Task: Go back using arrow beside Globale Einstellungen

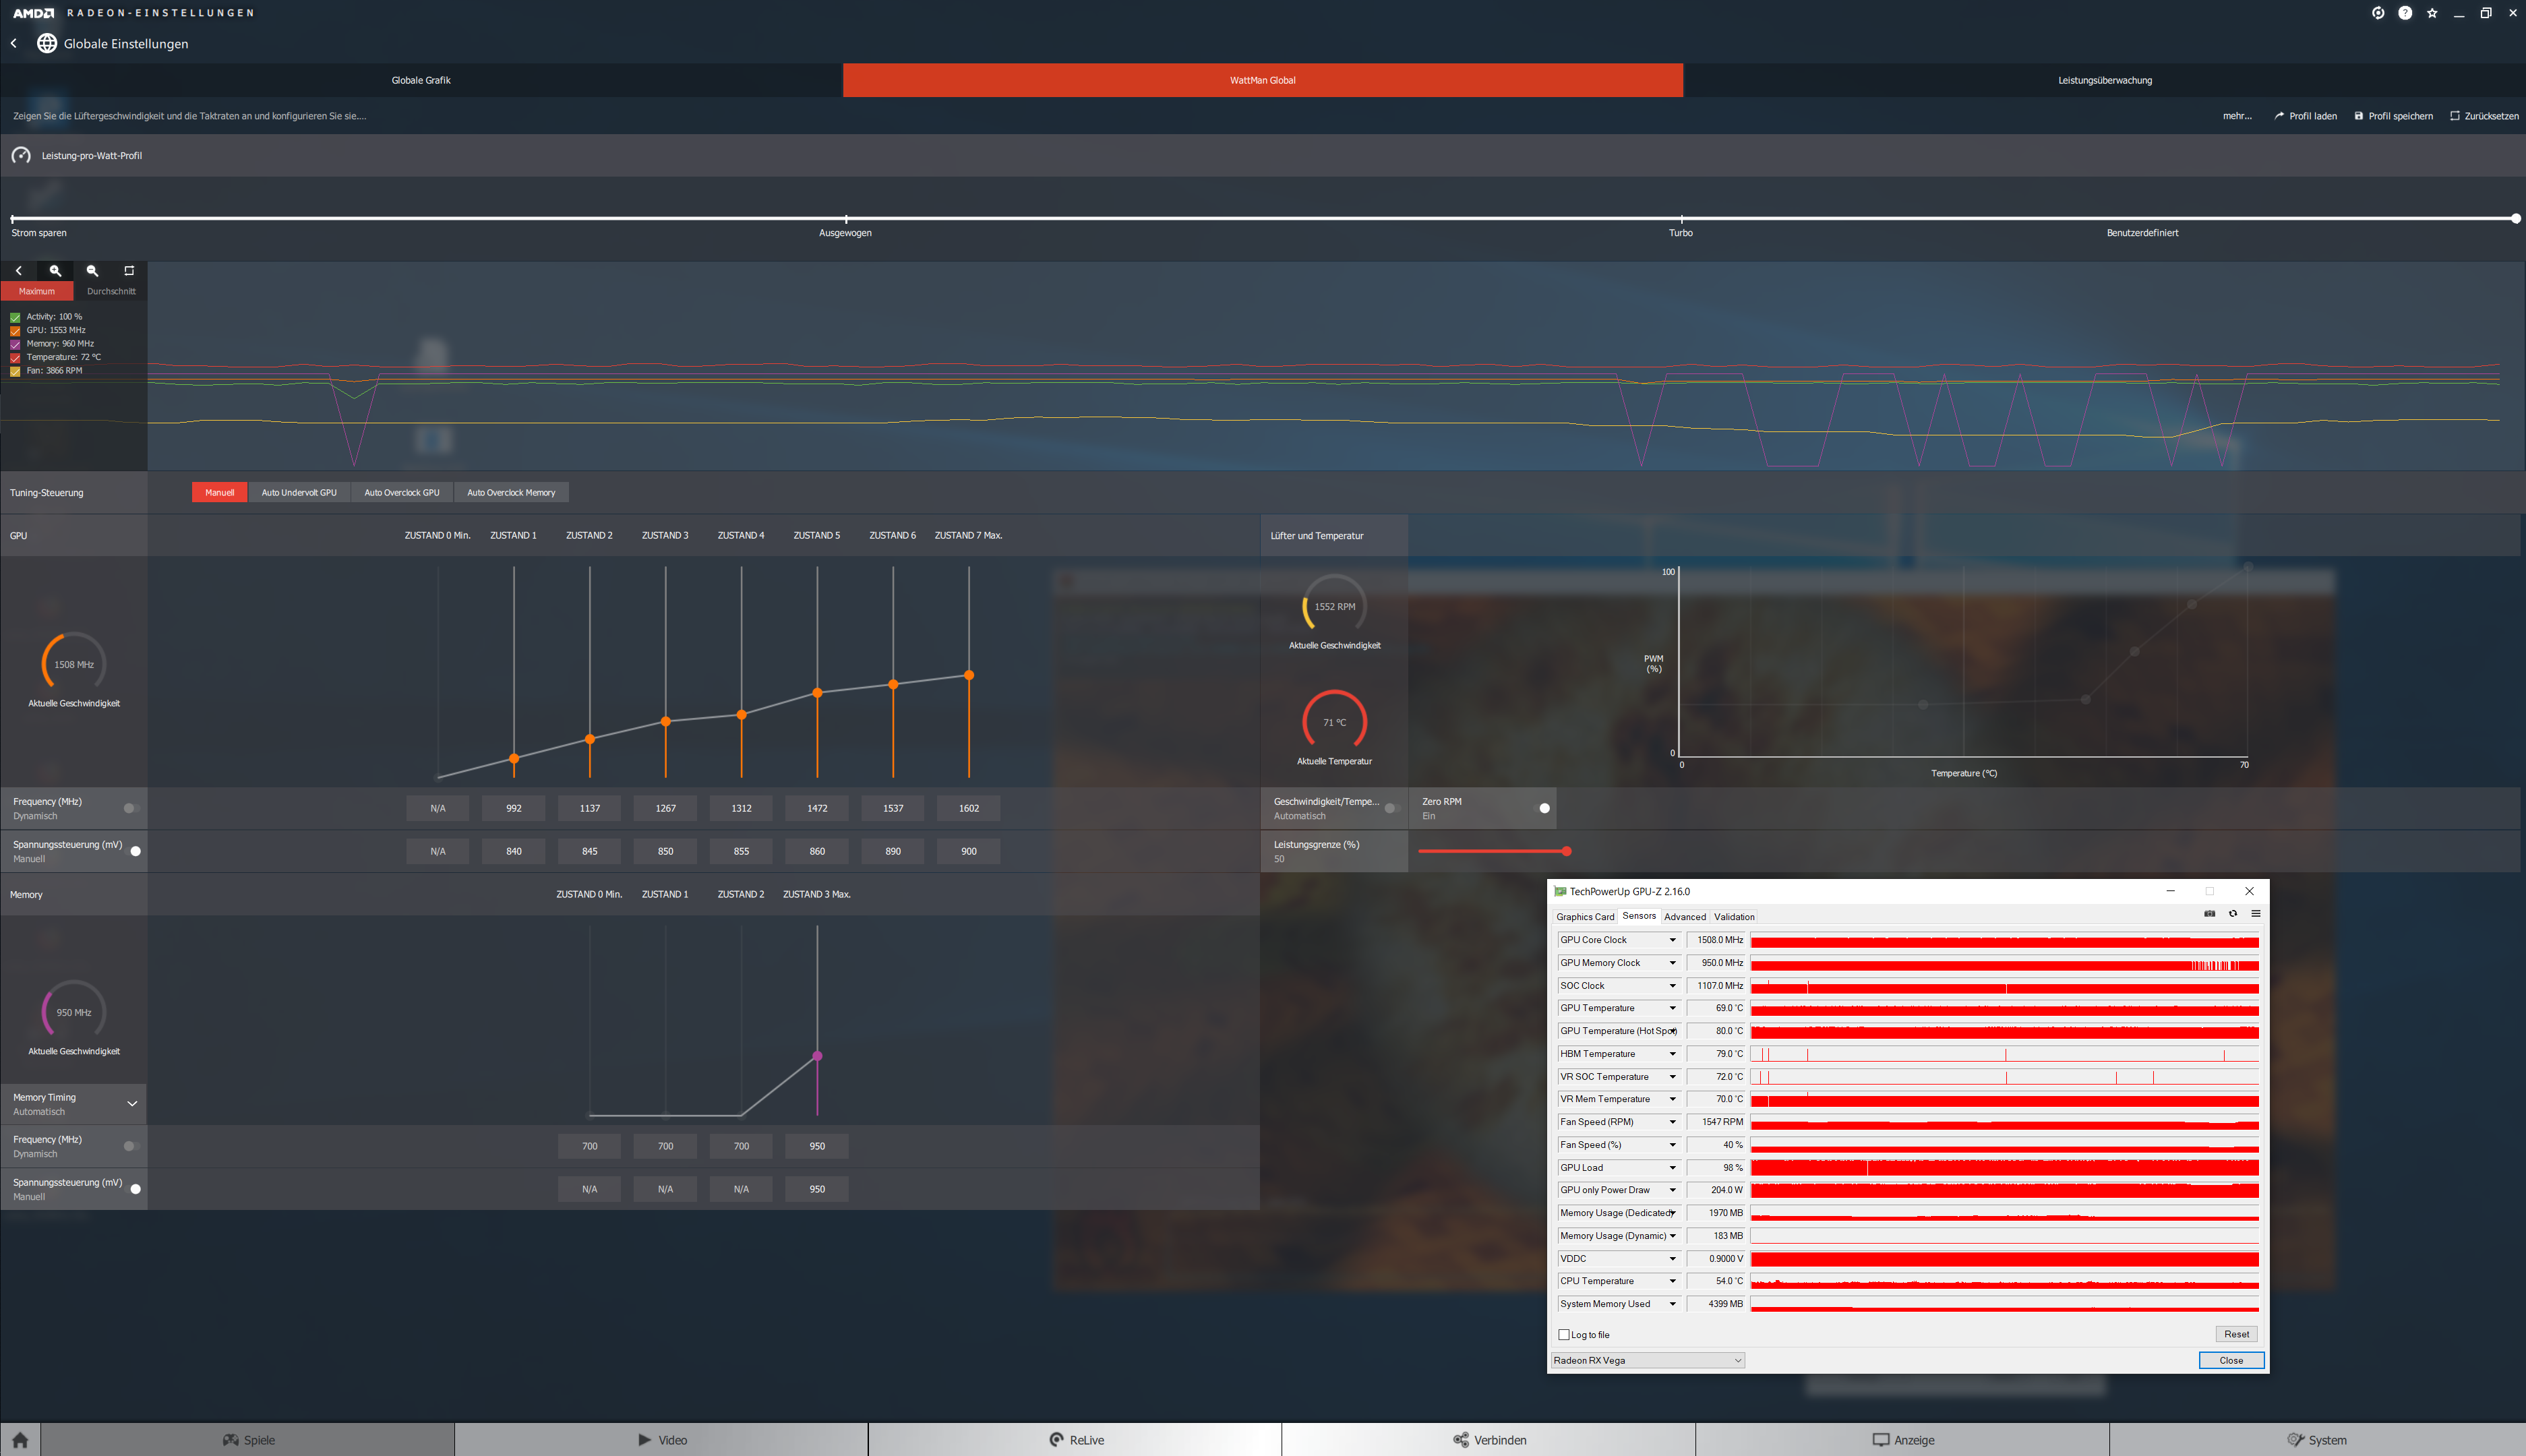Action: (x=14, y=43)
